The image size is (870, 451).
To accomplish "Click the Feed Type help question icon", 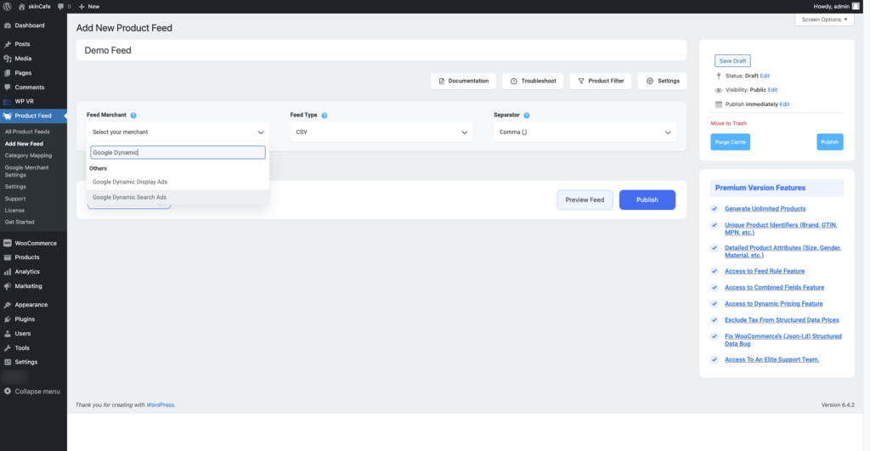I will (x=324, y=116).
